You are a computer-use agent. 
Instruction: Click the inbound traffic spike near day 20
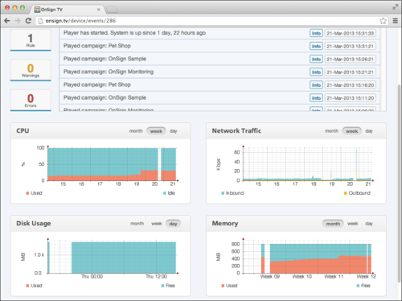pyautogui.click(x=356, y=163)
